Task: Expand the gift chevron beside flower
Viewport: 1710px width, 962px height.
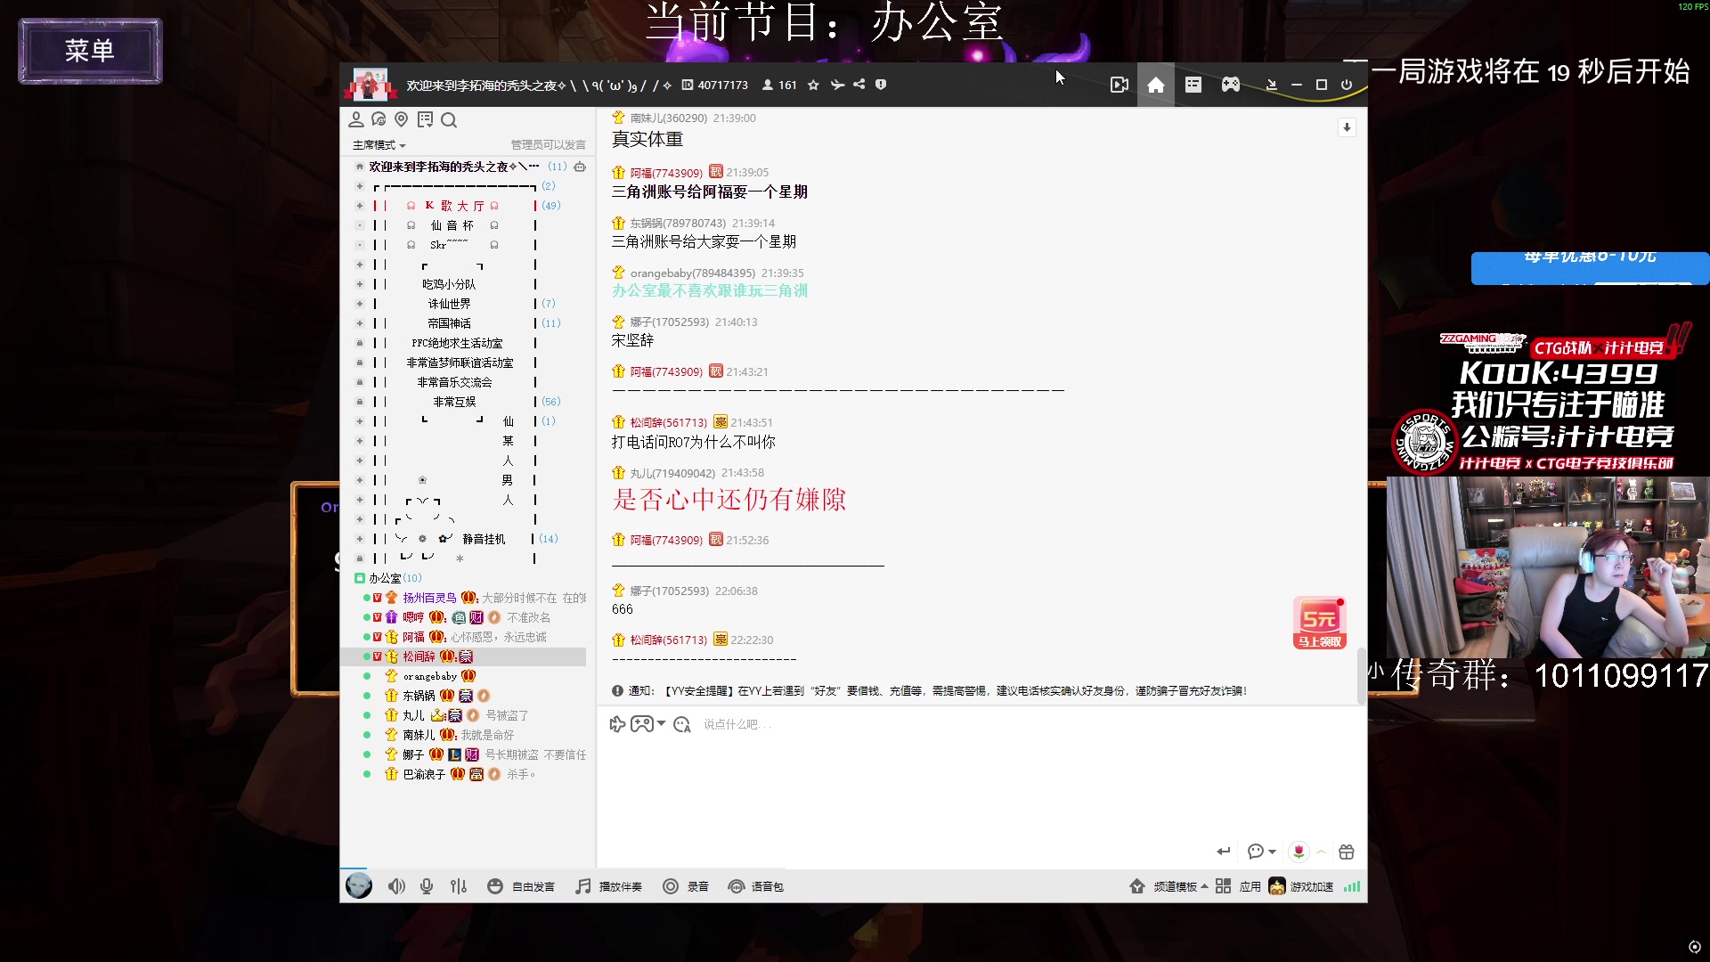Action: [x=1322, y=852]
